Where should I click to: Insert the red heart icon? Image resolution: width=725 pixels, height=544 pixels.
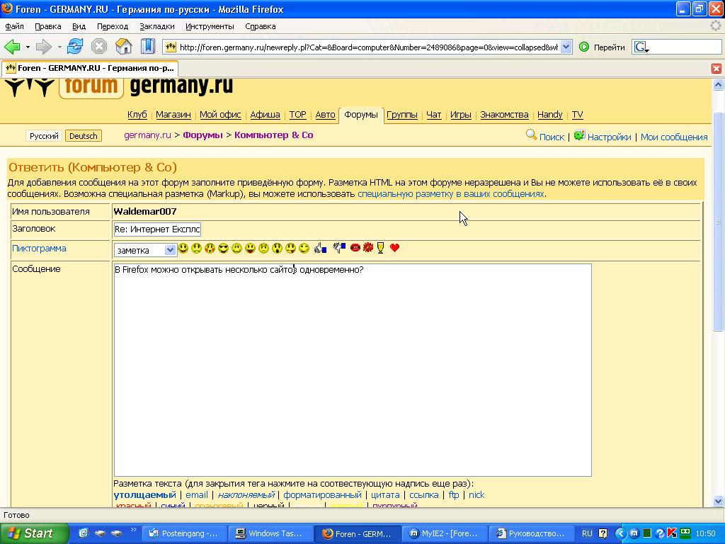(x=394, y=248)
